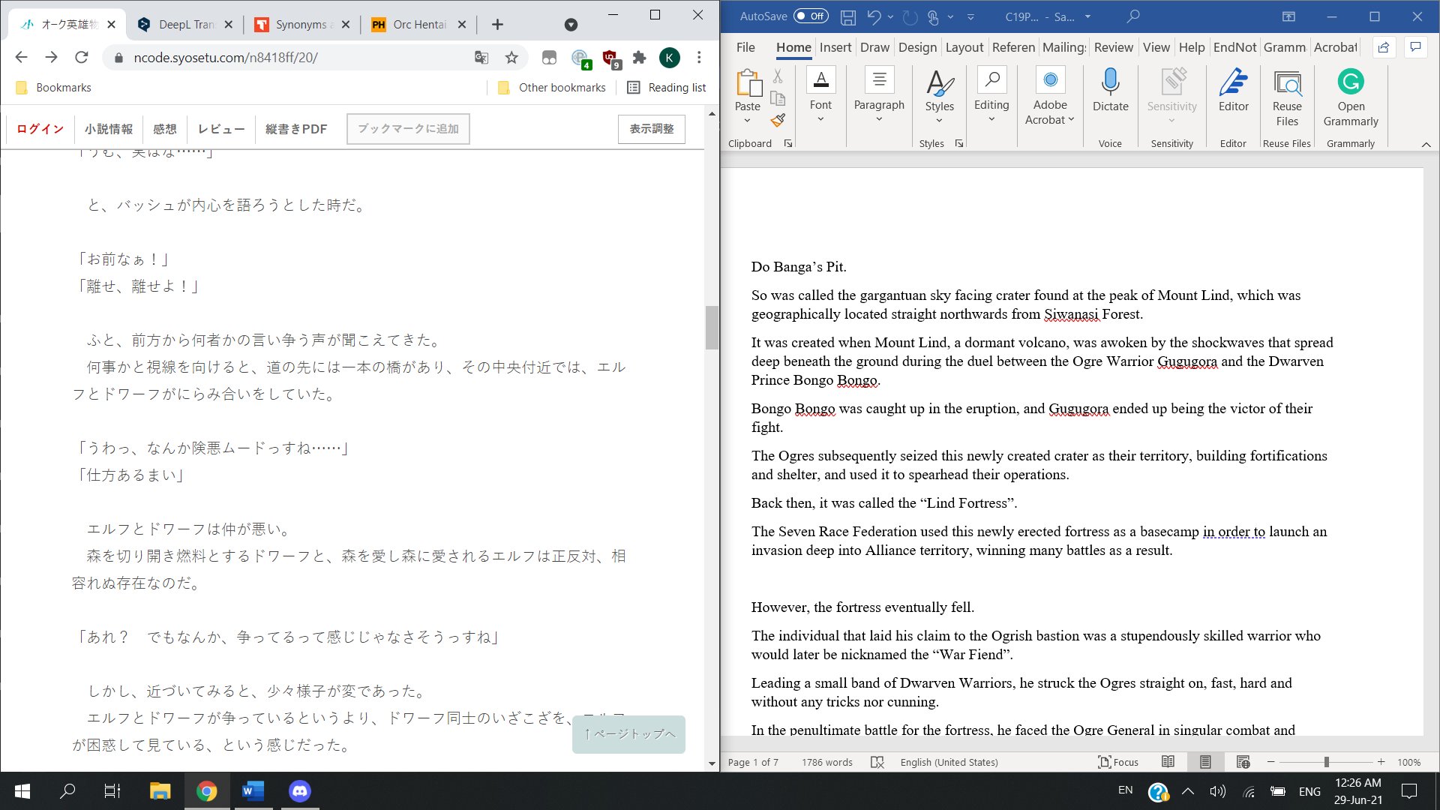The width and height of the screenshot is (1440, 810).
Task: Switch to Web Layout view
Action: pyautogui.click(x=1243, y=762)
